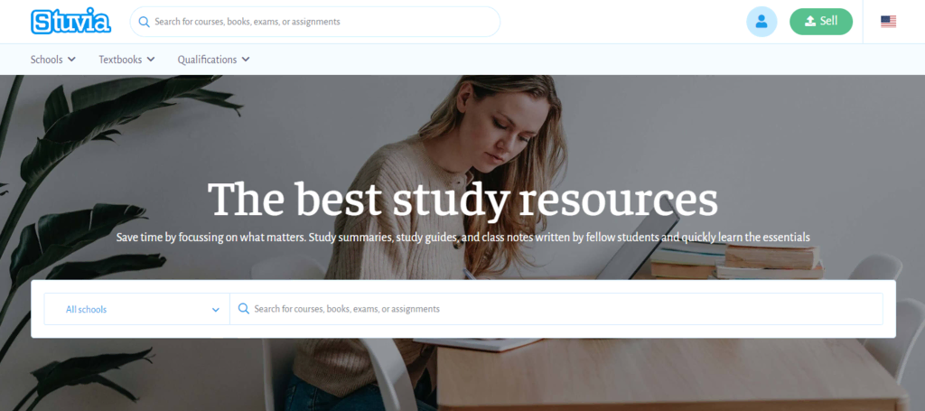Click the All schools dropdown arrow
The height and width of the screenshot is (411, 925).
[215, 310]
